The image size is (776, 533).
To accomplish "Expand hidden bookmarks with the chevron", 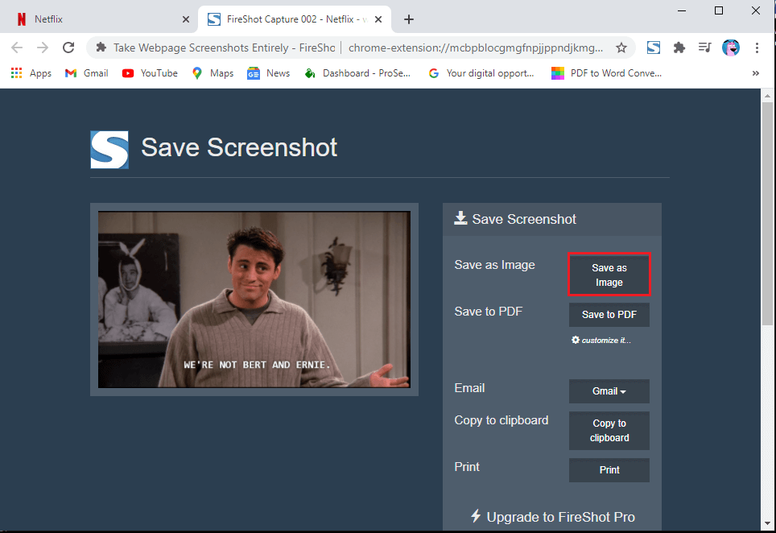I will pos(755,72).
